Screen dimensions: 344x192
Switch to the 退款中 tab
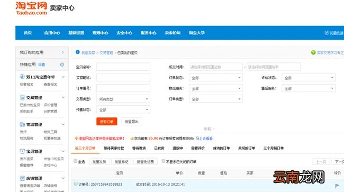178,148
